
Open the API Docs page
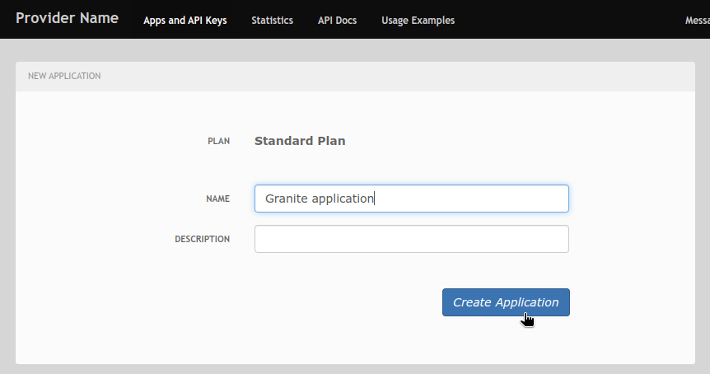pyautogui.click(x=338, y=21)
